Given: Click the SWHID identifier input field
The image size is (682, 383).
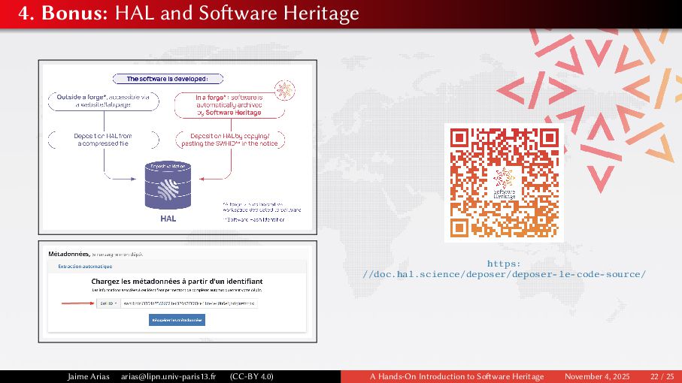Looking at the screenshot, I should (189, 303).
